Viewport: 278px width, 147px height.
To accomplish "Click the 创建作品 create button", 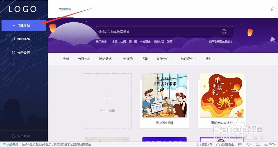I will [x=24, y=25].
